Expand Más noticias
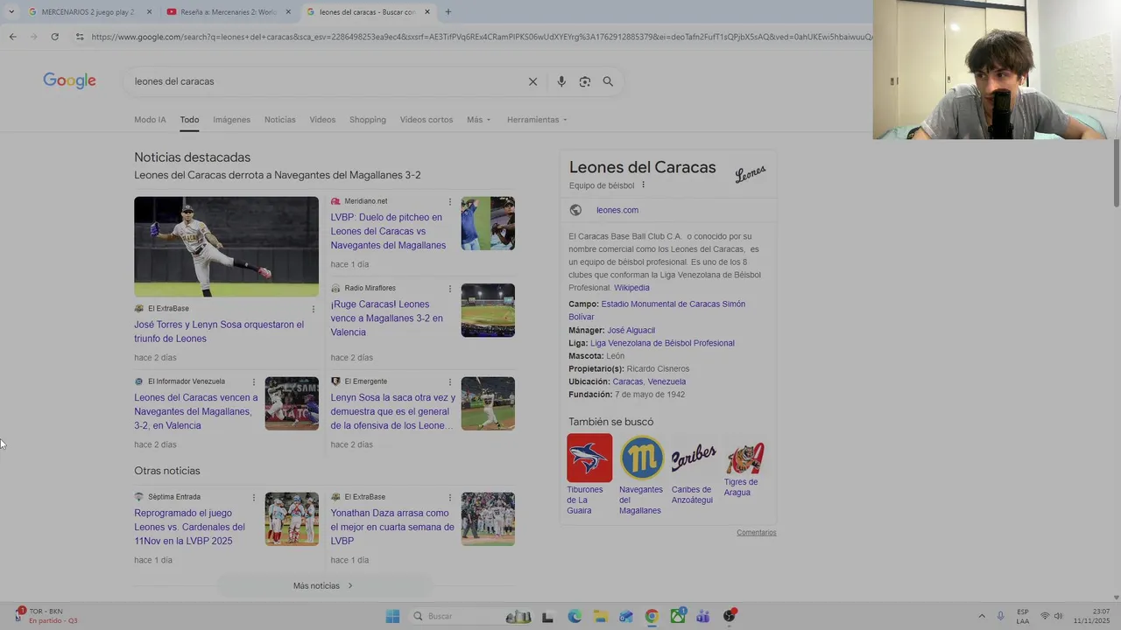The width and height of the screenshot is (1121, 630). point(324,585)
